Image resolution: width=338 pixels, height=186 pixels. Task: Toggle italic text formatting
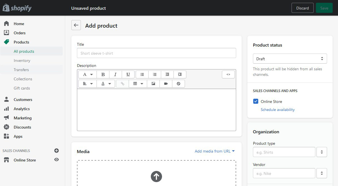click(115, 74)
